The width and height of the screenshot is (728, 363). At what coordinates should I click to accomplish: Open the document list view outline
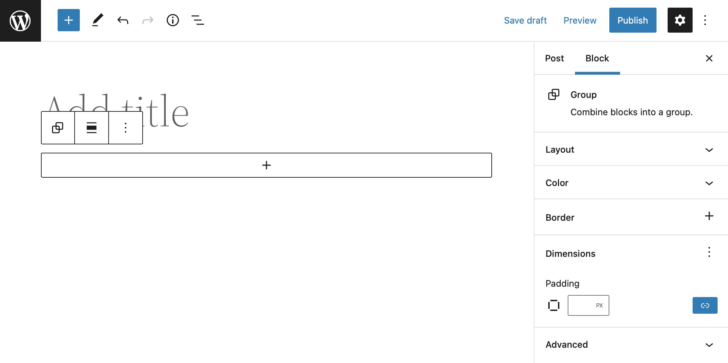pyautogui.click(x=197, y=20)
